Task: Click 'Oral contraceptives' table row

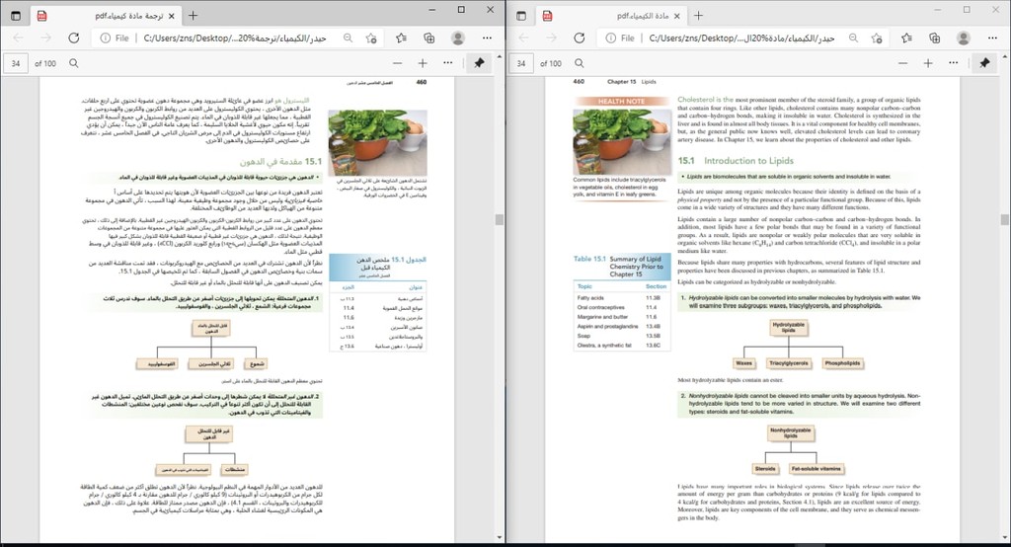Action: [x=622, y=308]
